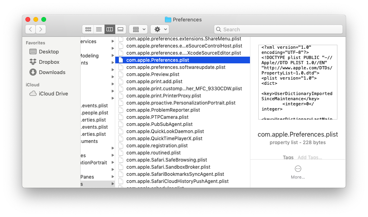Open the group-by arrangement dropdown
Screen dimensions: 368x217
coord(138,29)
